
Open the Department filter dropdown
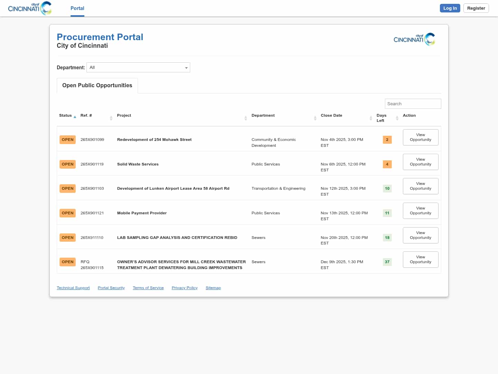138,68
